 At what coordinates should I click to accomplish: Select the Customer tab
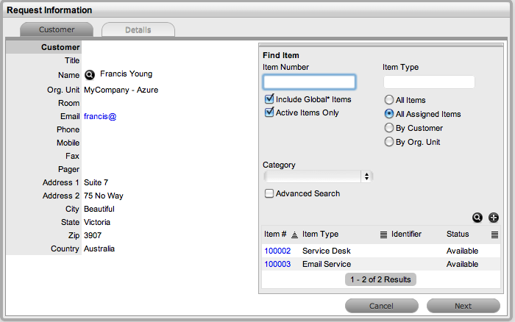(57, 30)
